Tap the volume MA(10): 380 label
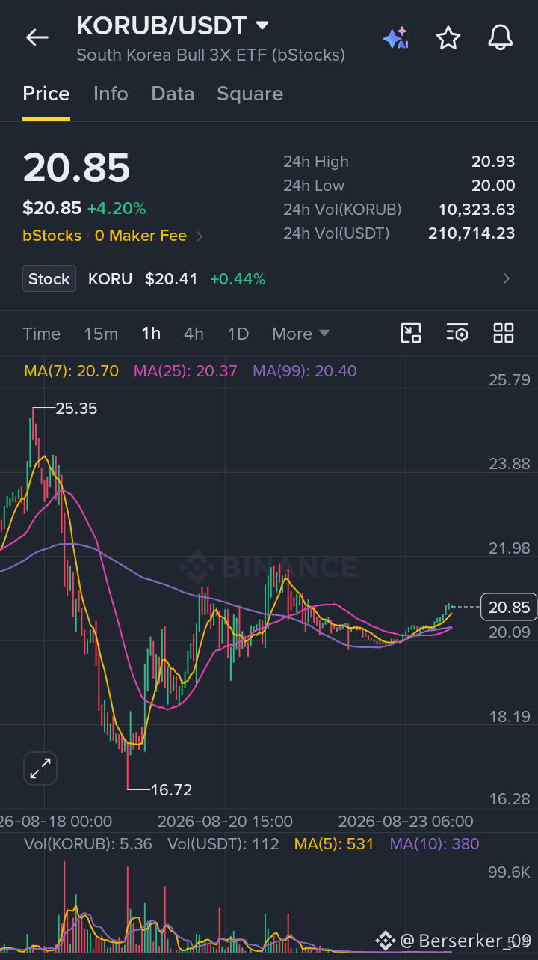Screen dimensions: 538x960 tap(435, 844)
